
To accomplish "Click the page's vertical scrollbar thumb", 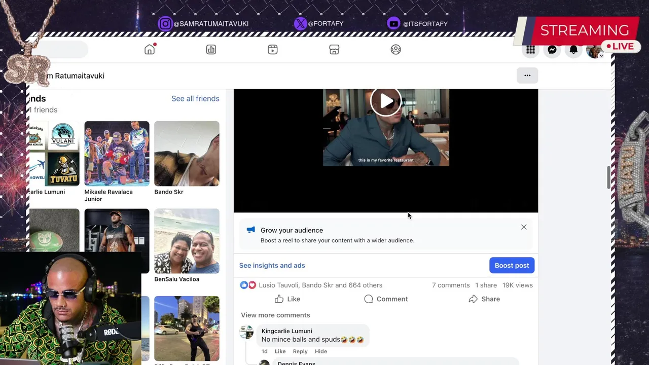I will pyautogui.click(x=608, y=177).
